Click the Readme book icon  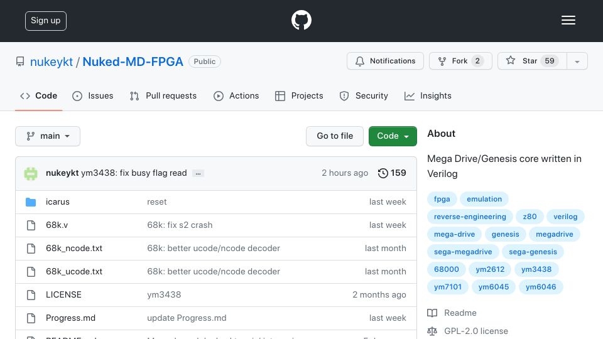click(432, 313)
